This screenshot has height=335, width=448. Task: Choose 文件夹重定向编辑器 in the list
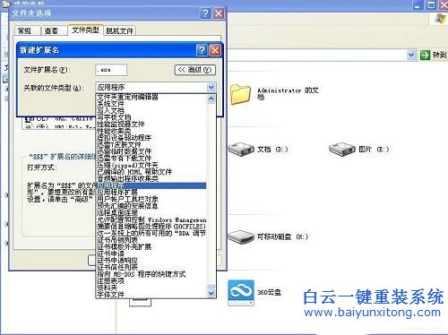coord(151,97)
